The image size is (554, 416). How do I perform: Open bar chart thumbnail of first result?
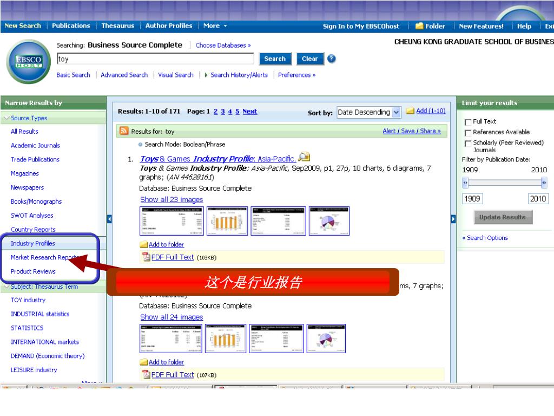[x=227, y=221]
